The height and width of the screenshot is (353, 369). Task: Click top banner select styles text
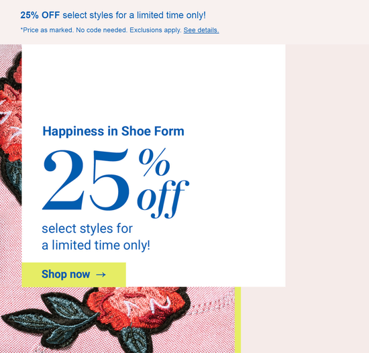pos(88,15)
